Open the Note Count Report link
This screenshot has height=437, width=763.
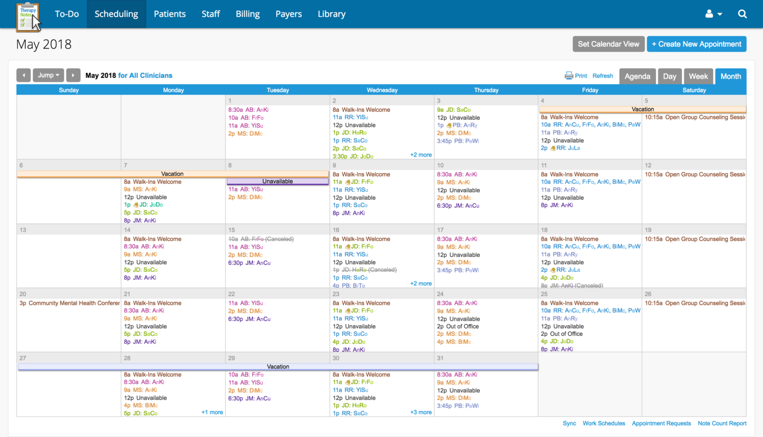722,423
